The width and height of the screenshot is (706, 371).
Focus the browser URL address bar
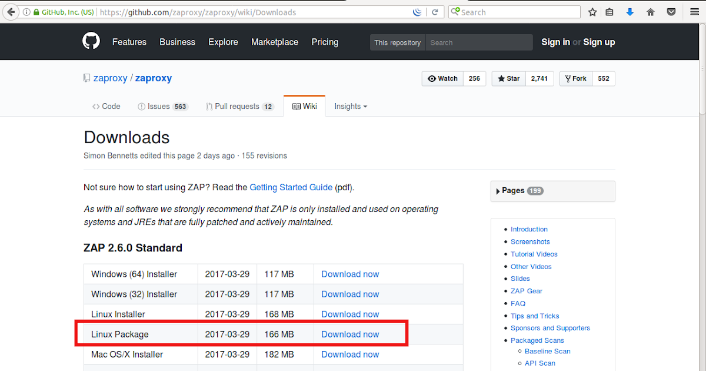pyautogui.click(x=253, y=12)
